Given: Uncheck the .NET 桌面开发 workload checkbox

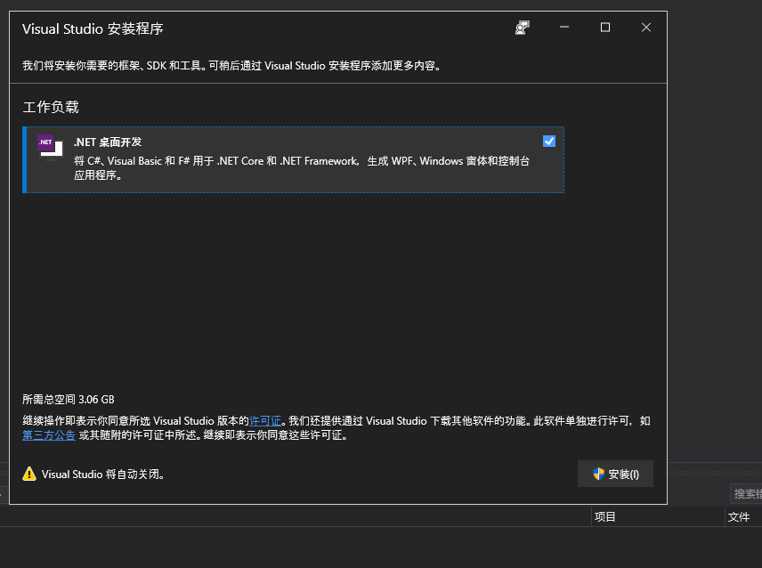Looking at the screenshot, I should [548, 142].
